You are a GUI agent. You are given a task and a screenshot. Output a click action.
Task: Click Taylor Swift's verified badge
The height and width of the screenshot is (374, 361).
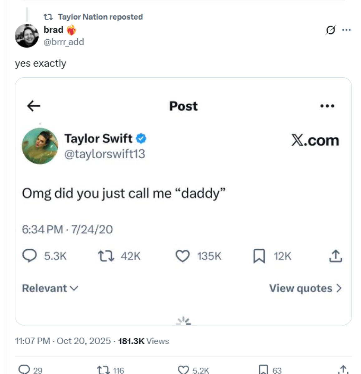tap(141, 138)
